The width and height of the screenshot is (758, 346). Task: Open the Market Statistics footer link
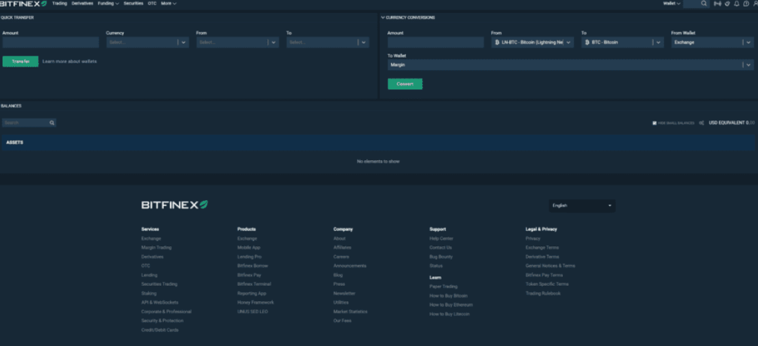351,312
